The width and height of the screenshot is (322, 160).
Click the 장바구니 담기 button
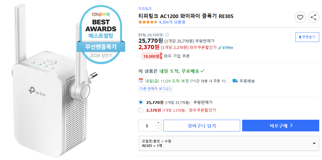tap(201, 125)
